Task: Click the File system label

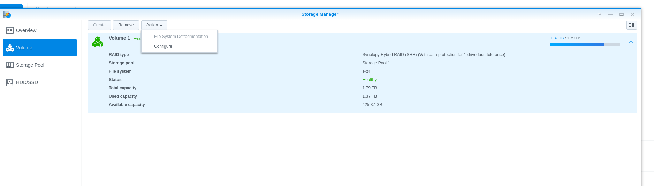Action: [x=120, y=71]
